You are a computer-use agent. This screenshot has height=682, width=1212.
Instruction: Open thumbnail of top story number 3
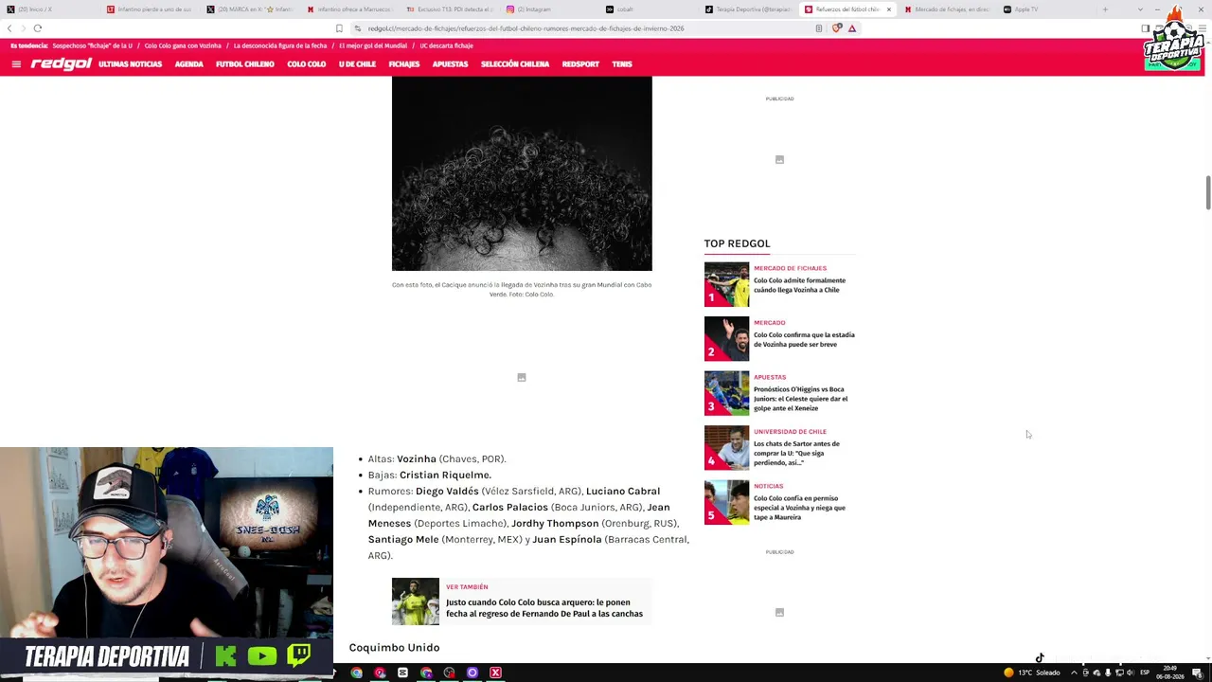(x=726, y=393)
